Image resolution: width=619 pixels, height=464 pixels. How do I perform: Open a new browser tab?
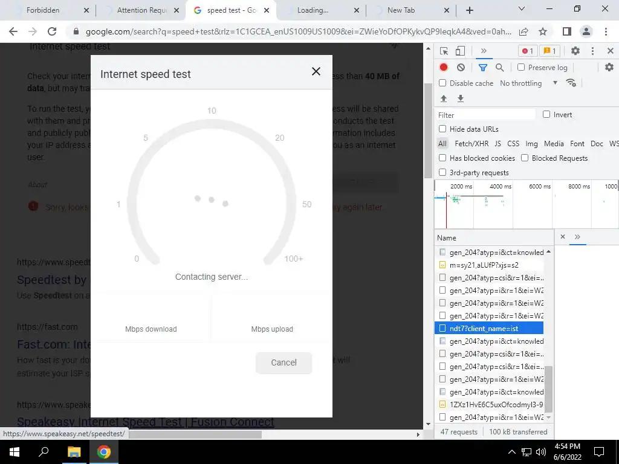point(469,10)
